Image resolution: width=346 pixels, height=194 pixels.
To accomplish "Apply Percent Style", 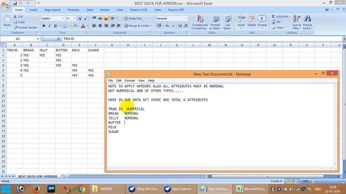I will point(167,26).
